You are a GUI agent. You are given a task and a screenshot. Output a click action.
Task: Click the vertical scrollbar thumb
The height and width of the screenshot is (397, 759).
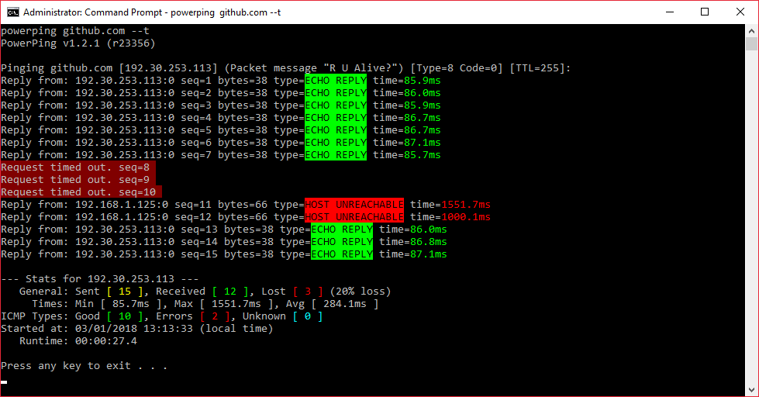(x=751, y=44)
